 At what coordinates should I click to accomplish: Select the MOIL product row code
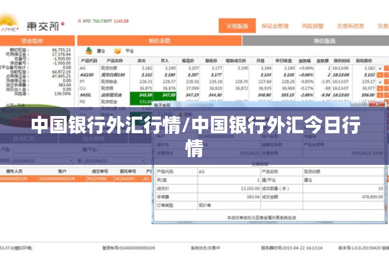(x=86, y=95)
